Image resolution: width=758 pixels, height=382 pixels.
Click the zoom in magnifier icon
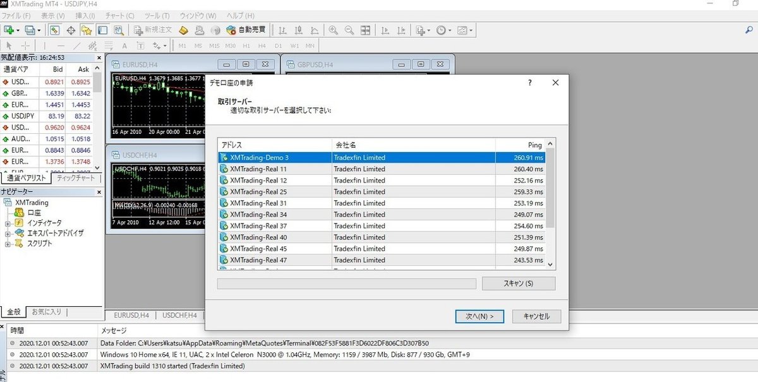333,30
